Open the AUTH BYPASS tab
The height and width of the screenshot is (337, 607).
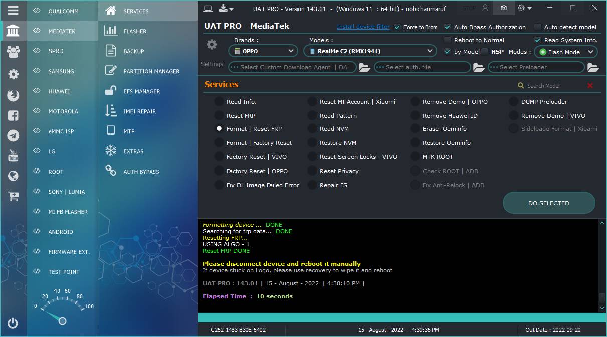pos(148,172)
